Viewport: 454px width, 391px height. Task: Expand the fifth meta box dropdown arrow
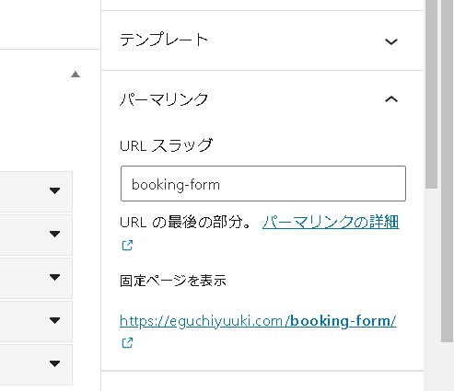[54, 363]
